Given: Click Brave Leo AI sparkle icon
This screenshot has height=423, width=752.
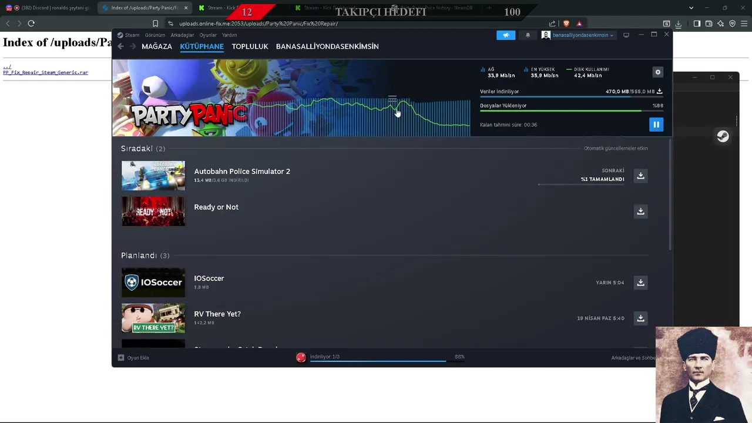Looking at the screenshot, I should (x=720, y=23).
